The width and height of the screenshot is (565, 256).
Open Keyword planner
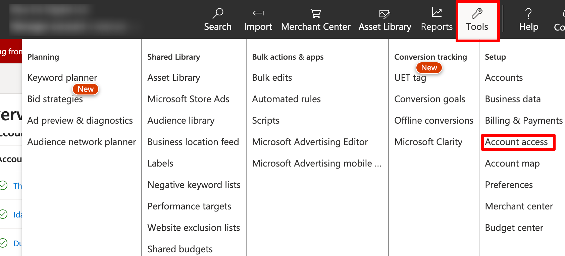click(x=62, y=78)
